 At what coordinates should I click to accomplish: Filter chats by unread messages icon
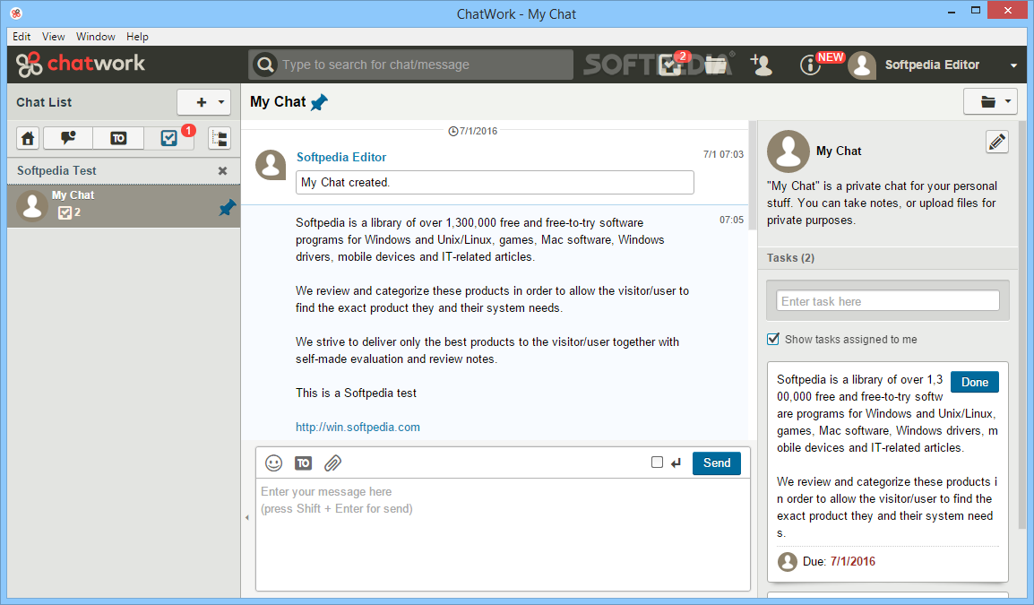(x=68, y=139)
